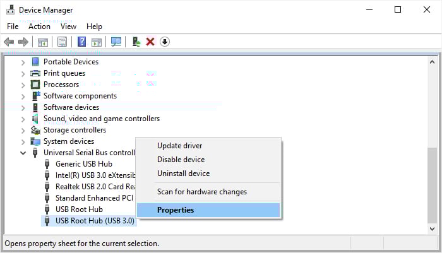Expand the Portable Devices node
This screenshot has width=442, height=253.
tap(23, 62)
